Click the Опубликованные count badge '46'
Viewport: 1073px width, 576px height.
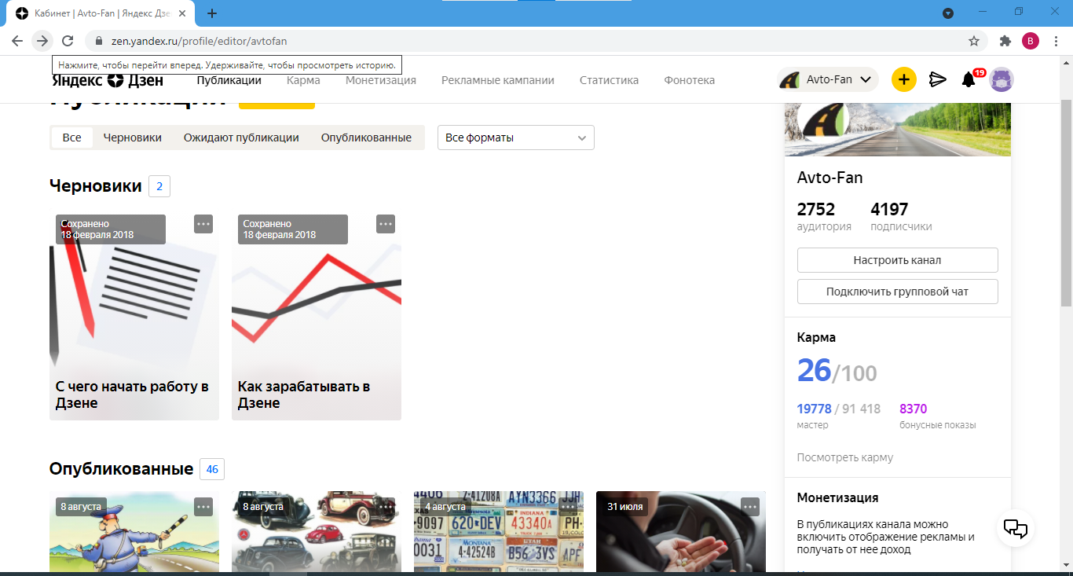click(212, 469)
